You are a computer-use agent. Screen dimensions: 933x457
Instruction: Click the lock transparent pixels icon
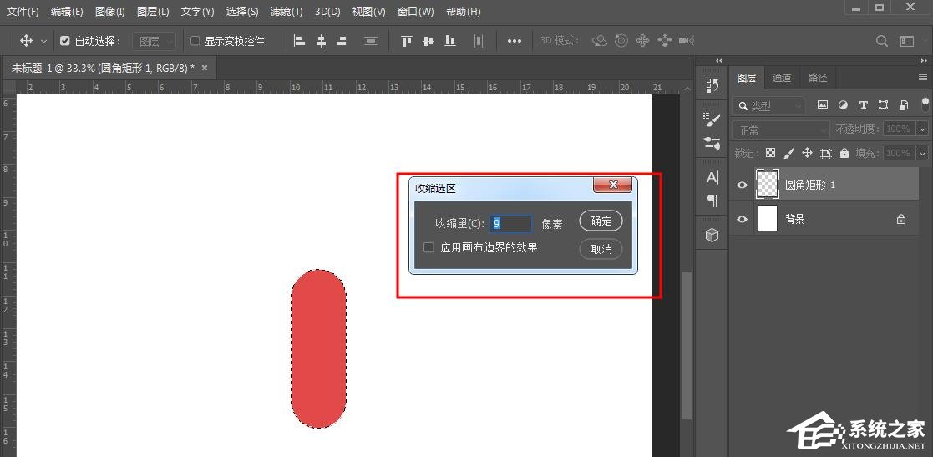pos(770,153)
